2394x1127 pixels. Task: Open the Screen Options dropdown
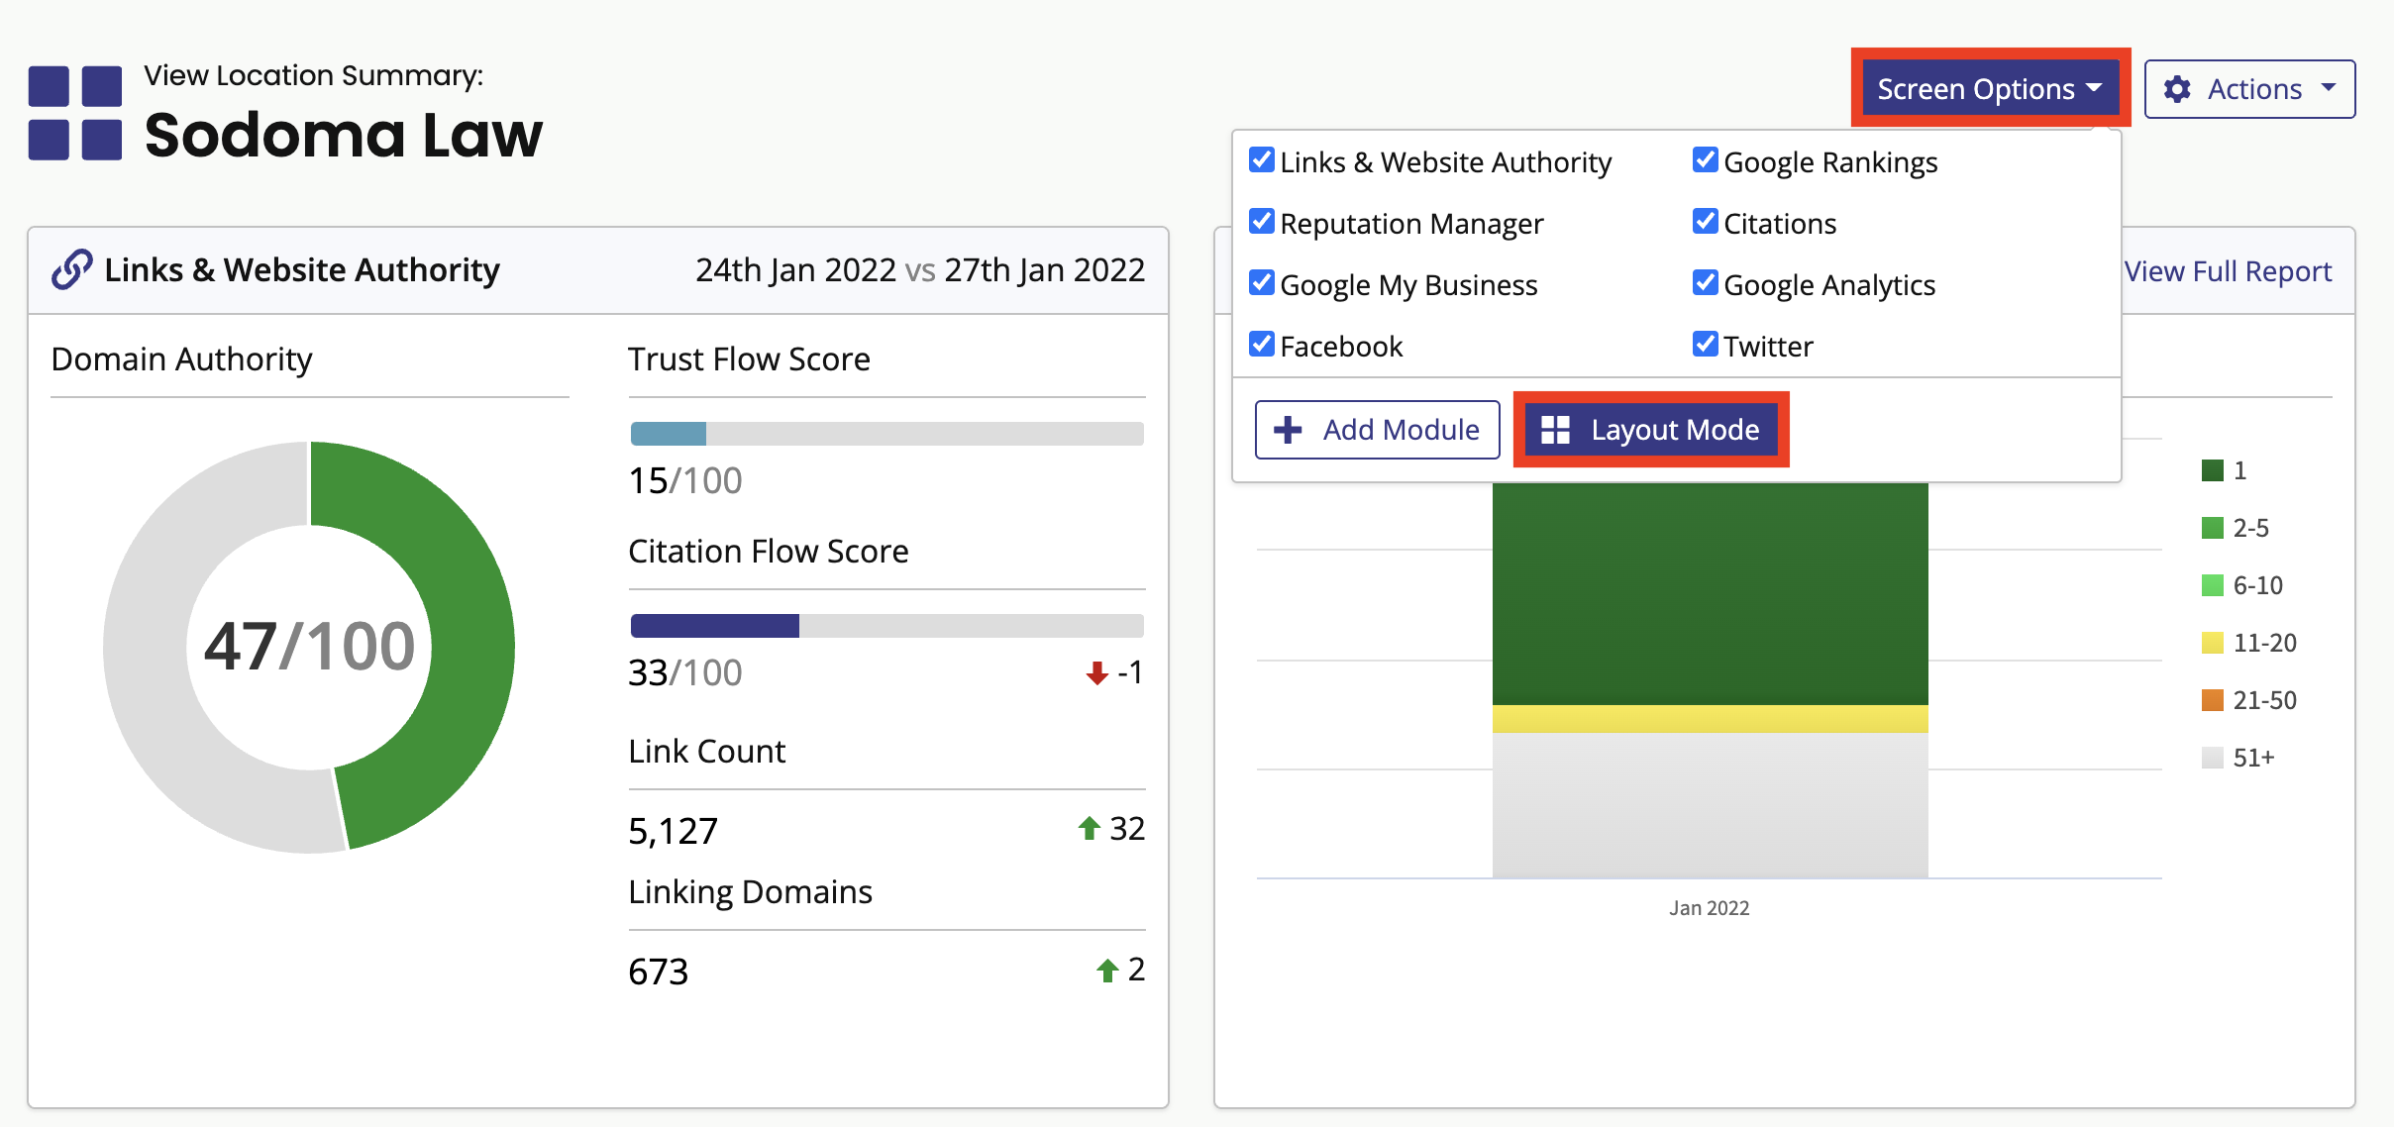click(x=1991, y=88)
